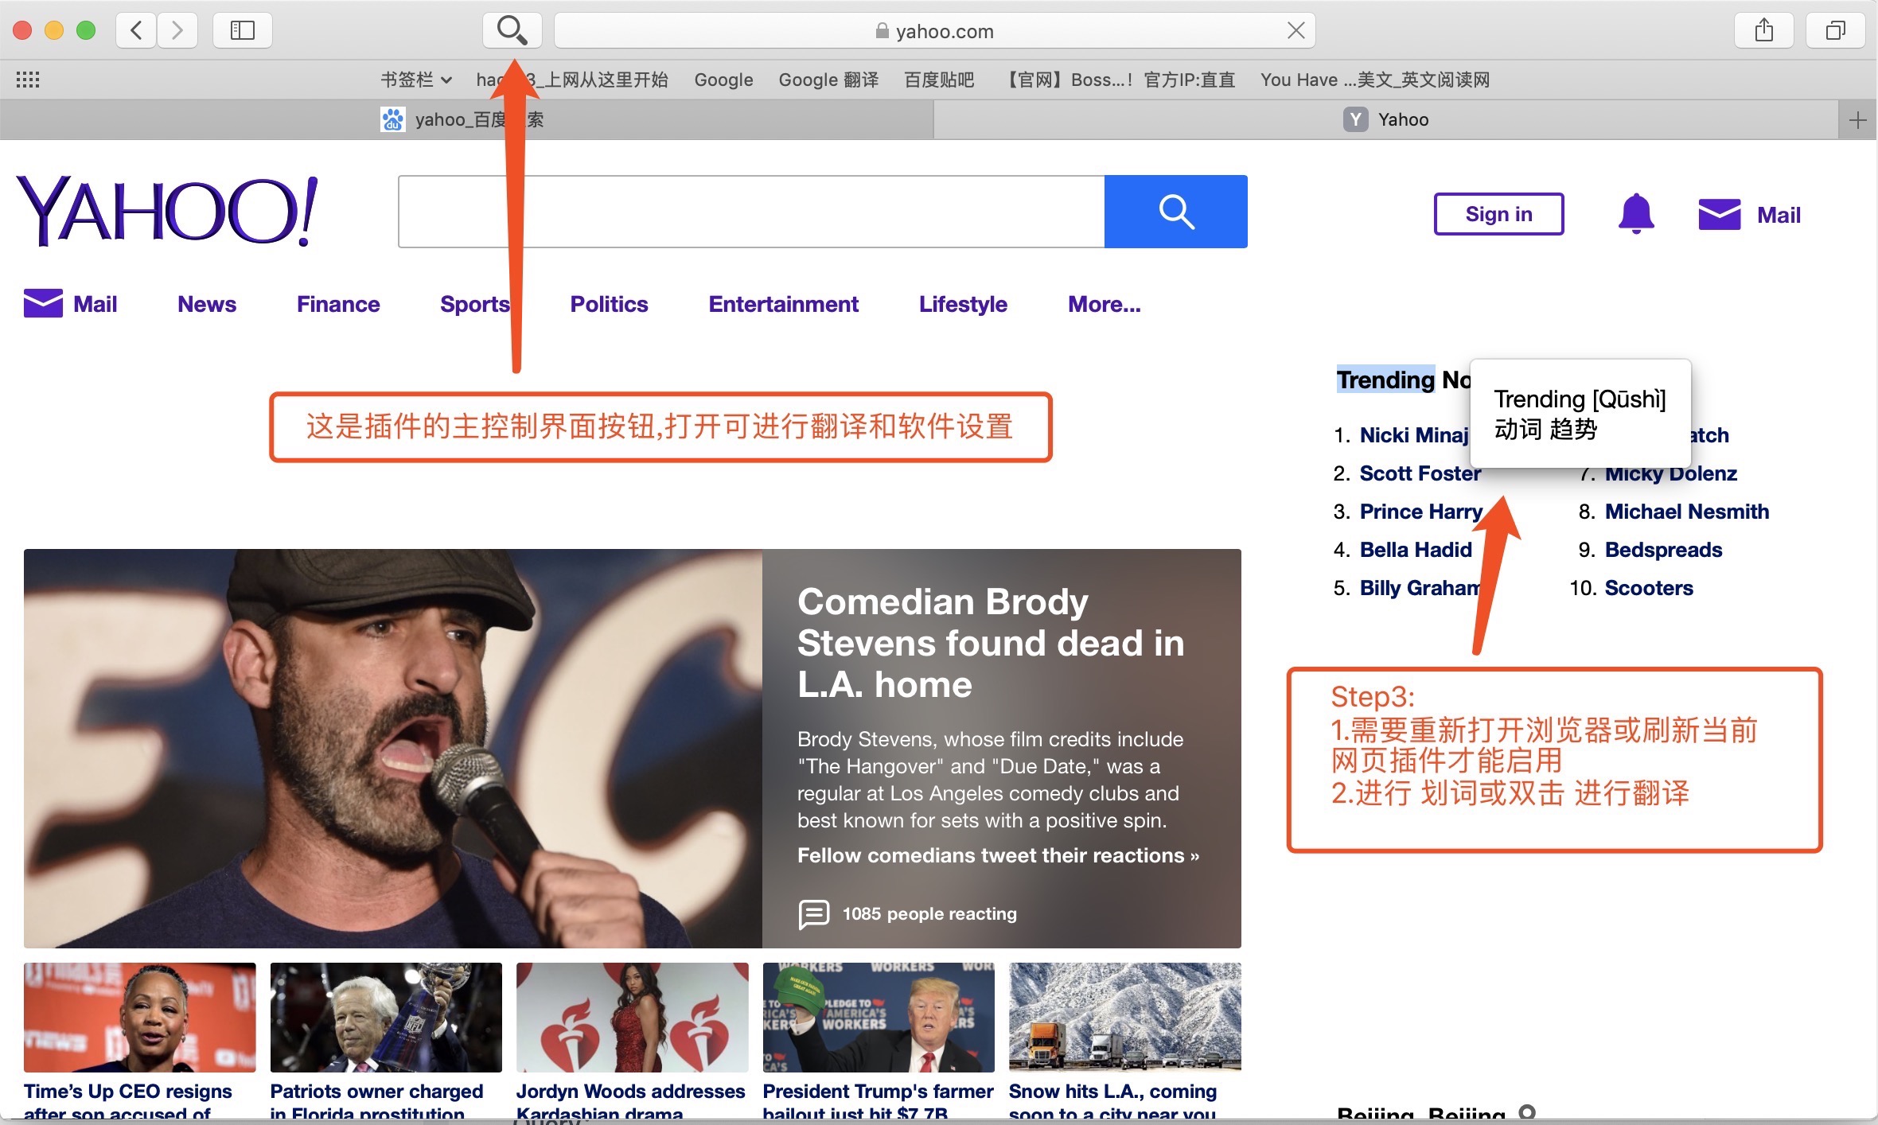Open the President Trump farmer bailout thumbnail

click(x=879, y=1018)
